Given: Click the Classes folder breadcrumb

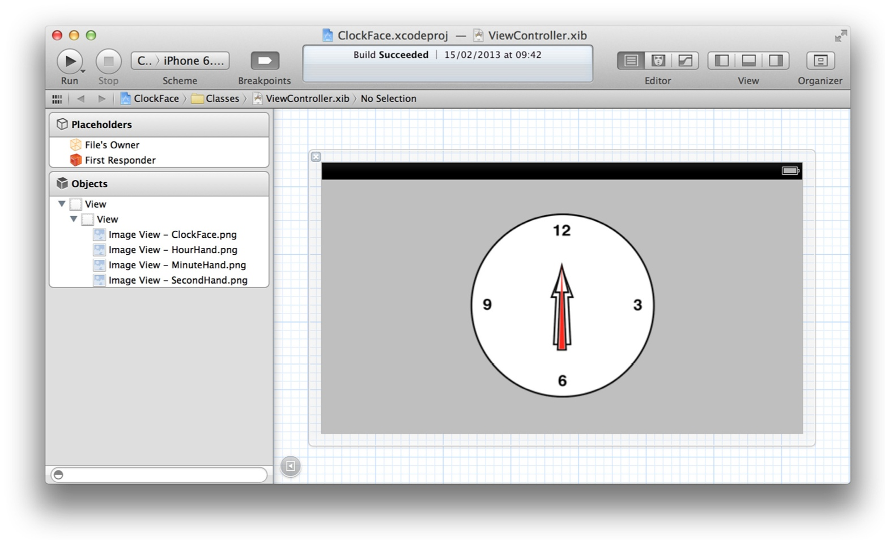Looking at the screenshot, I should (215, 98).
